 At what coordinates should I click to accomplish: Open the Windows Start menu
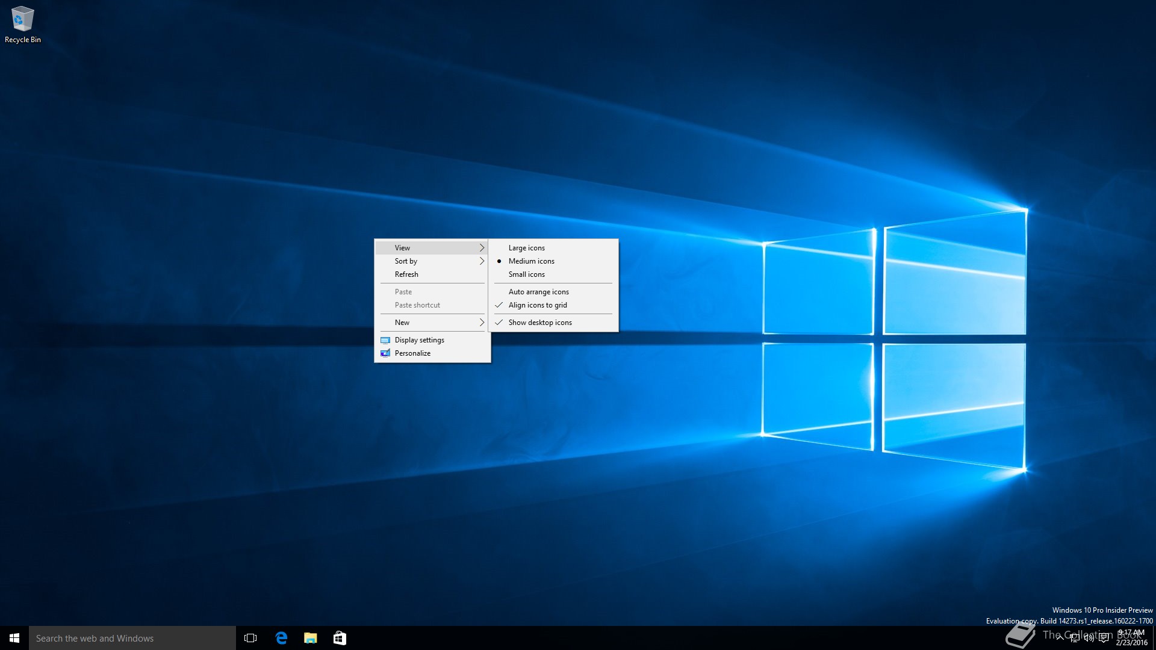click(x=14, y=638)
